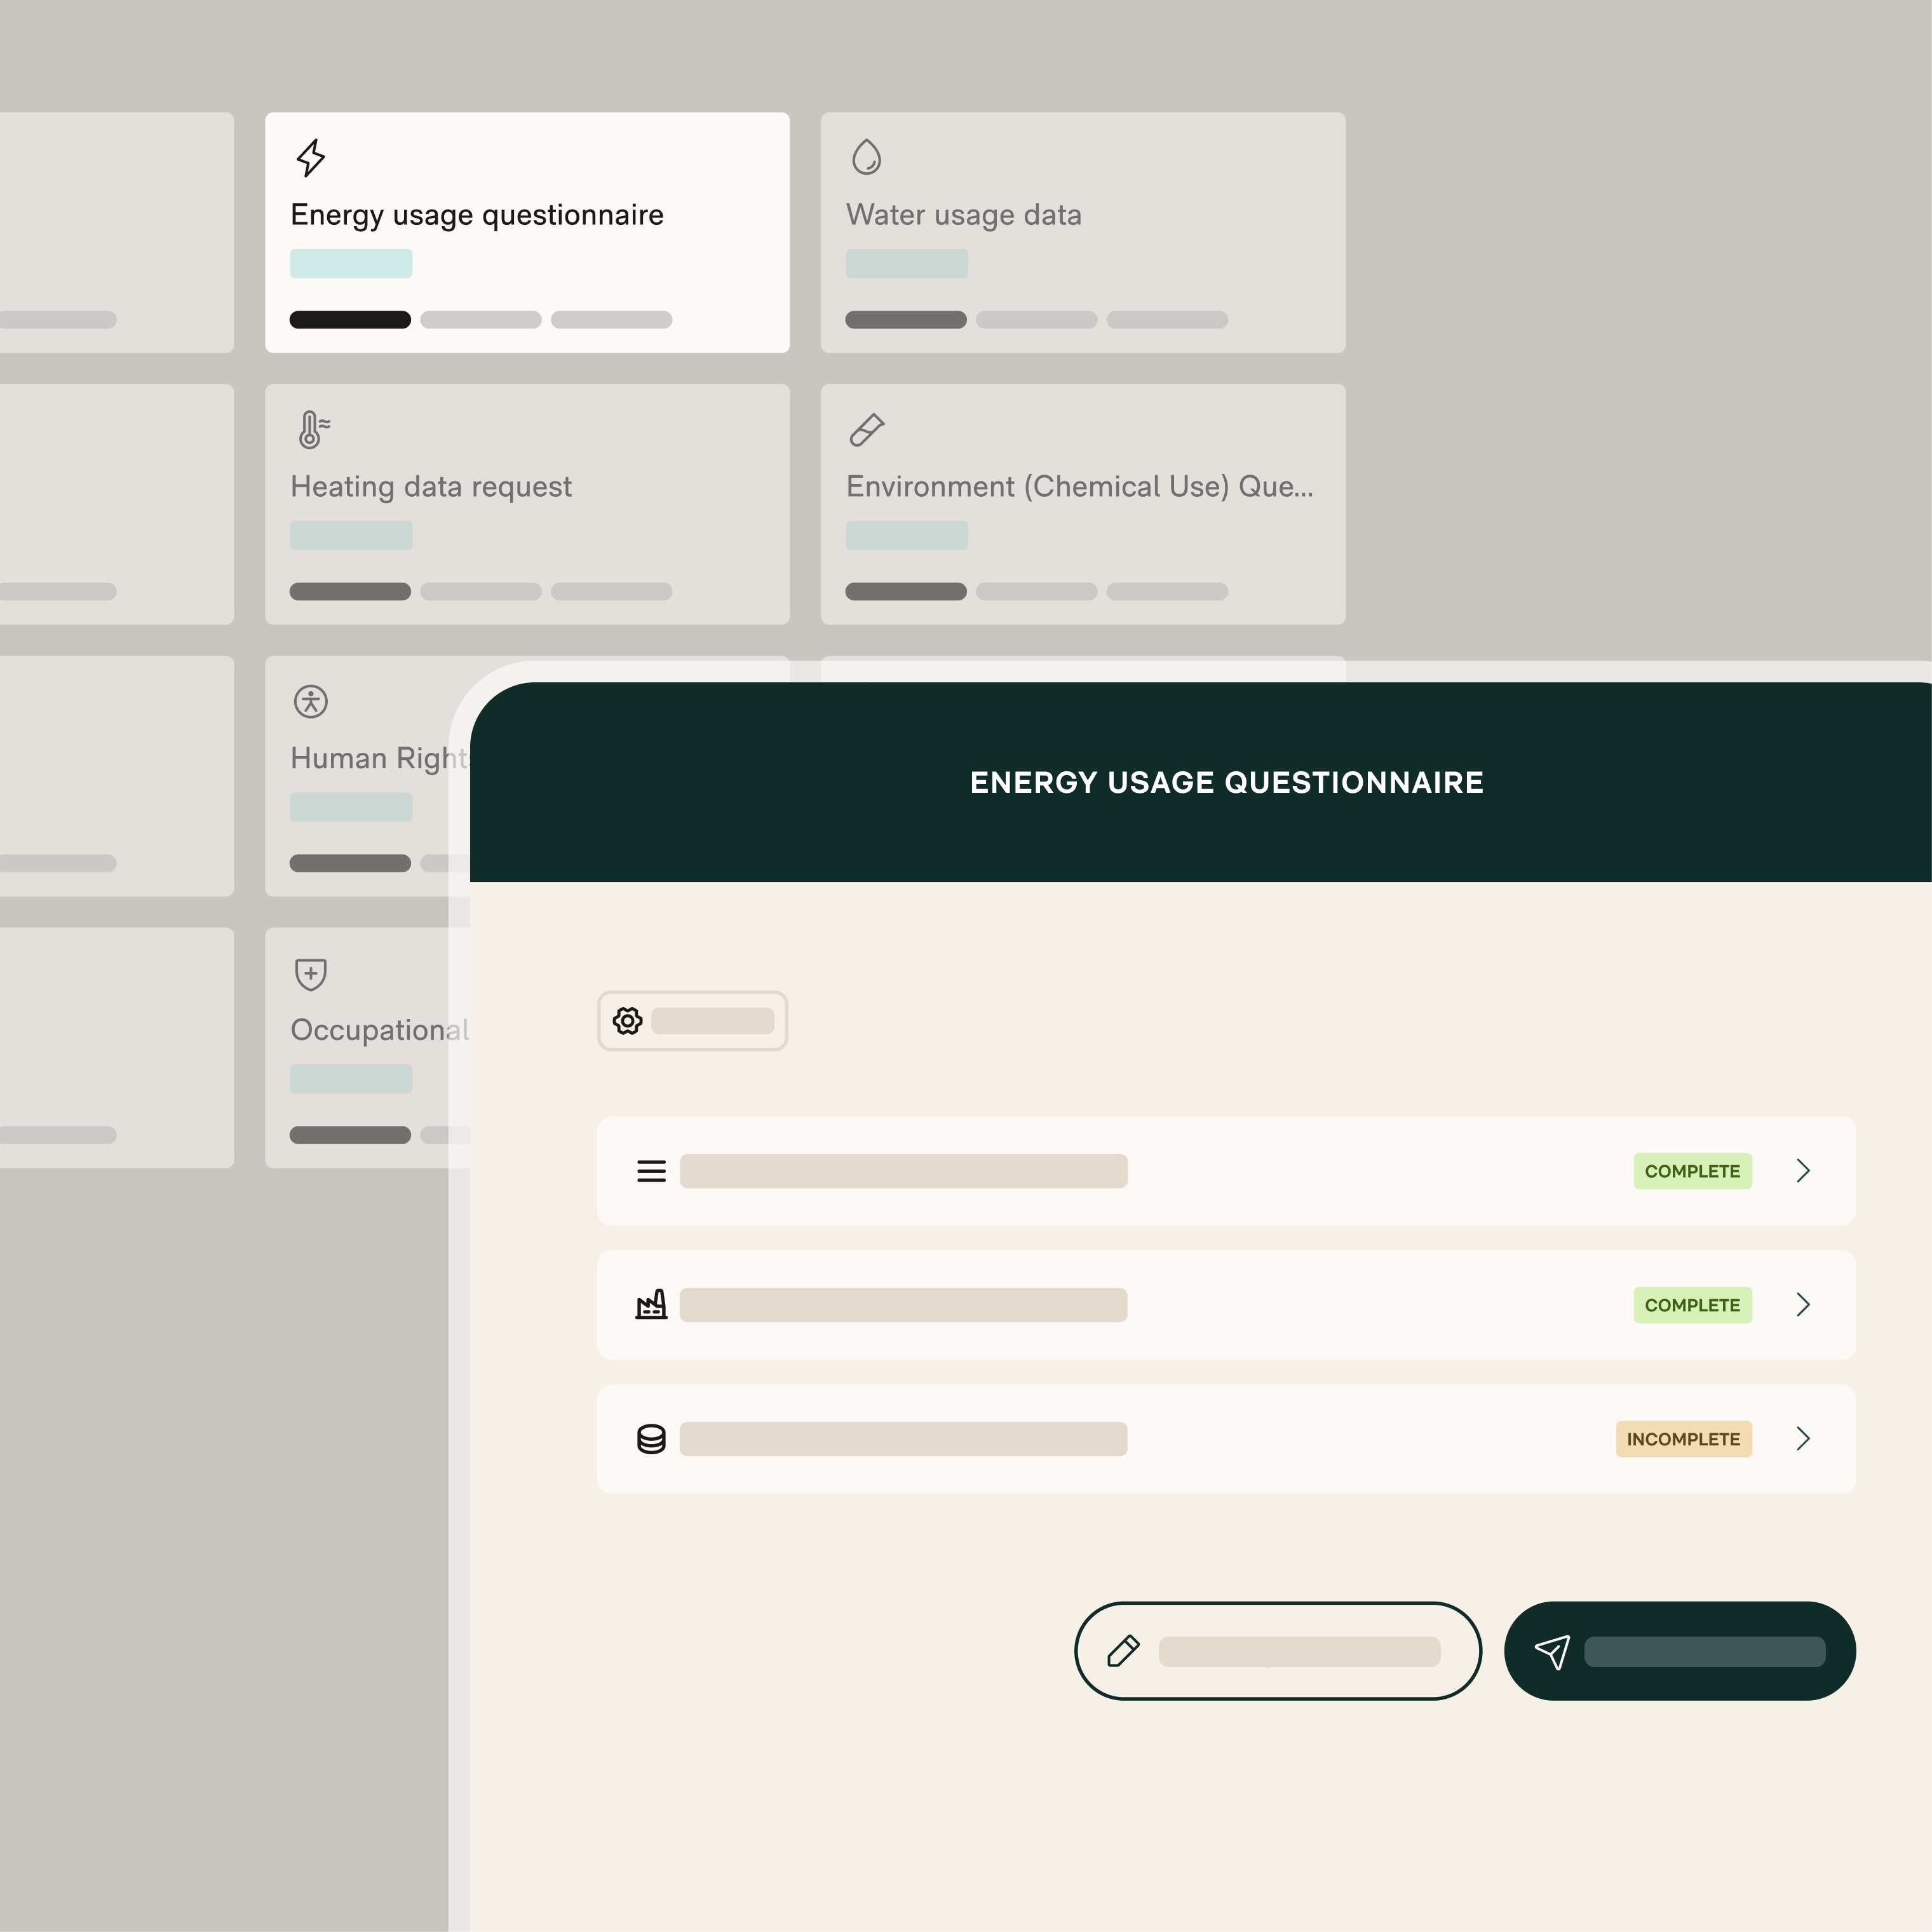Click the gear settings icon in the panel
The image size is (1932, 1932).
pyautogui.click(x=628, y=1021)
